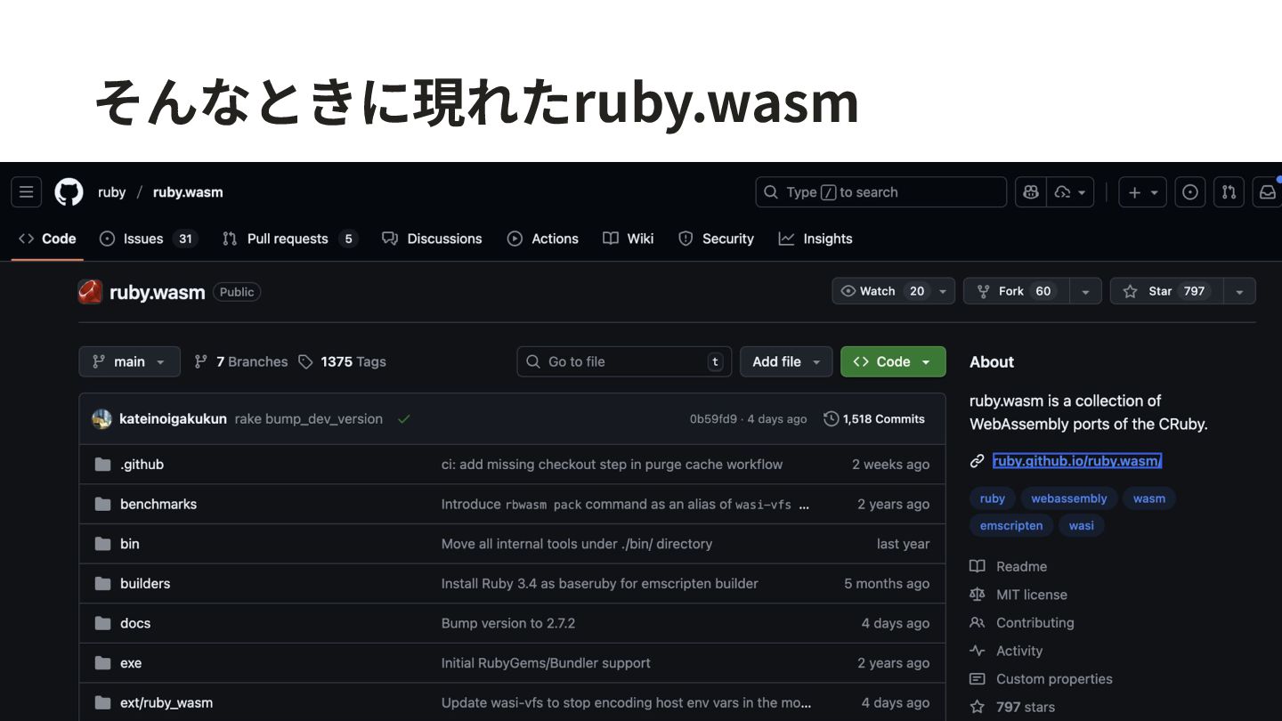Screen dimensions: 1282x721
Task: Click 'Bump version to 2.7.2' commit message
Action: [x=508, y=623]
